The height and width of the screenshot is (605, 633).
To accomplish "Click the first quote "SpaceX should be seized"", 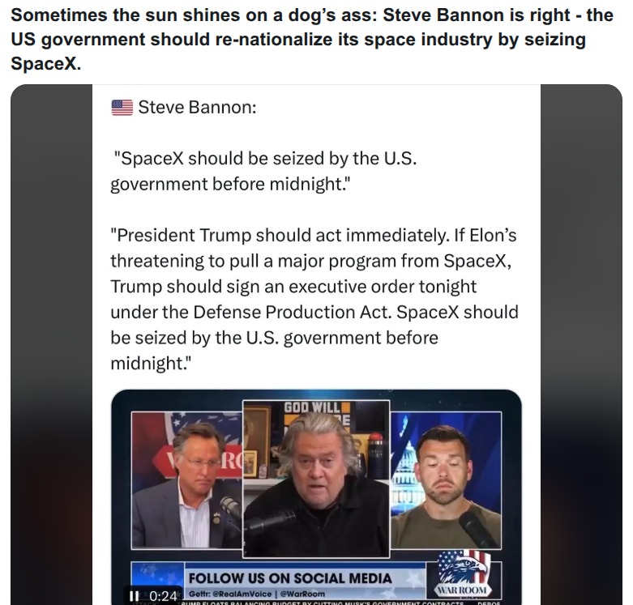I will coord(263,171).
